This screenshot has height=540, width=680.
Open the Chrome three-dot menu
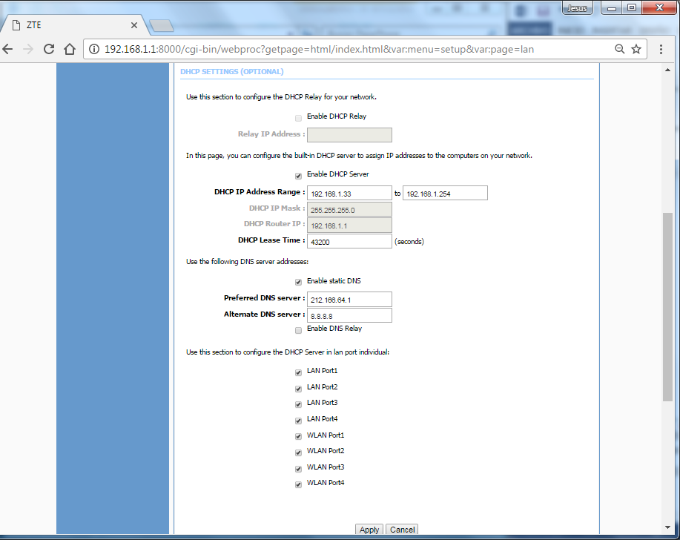[x=661, y=49]
